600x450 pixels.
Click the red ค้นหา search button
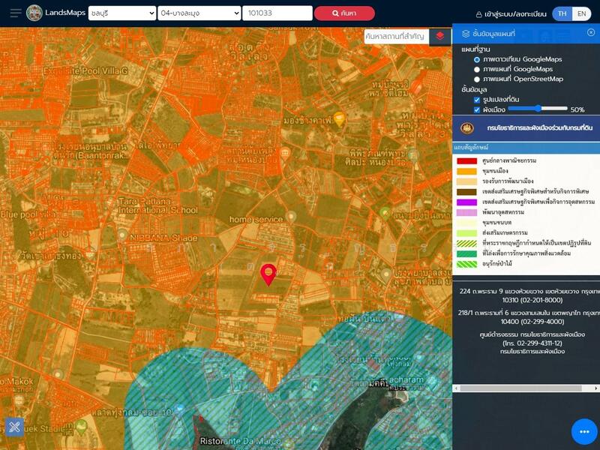tap(344, 13)
